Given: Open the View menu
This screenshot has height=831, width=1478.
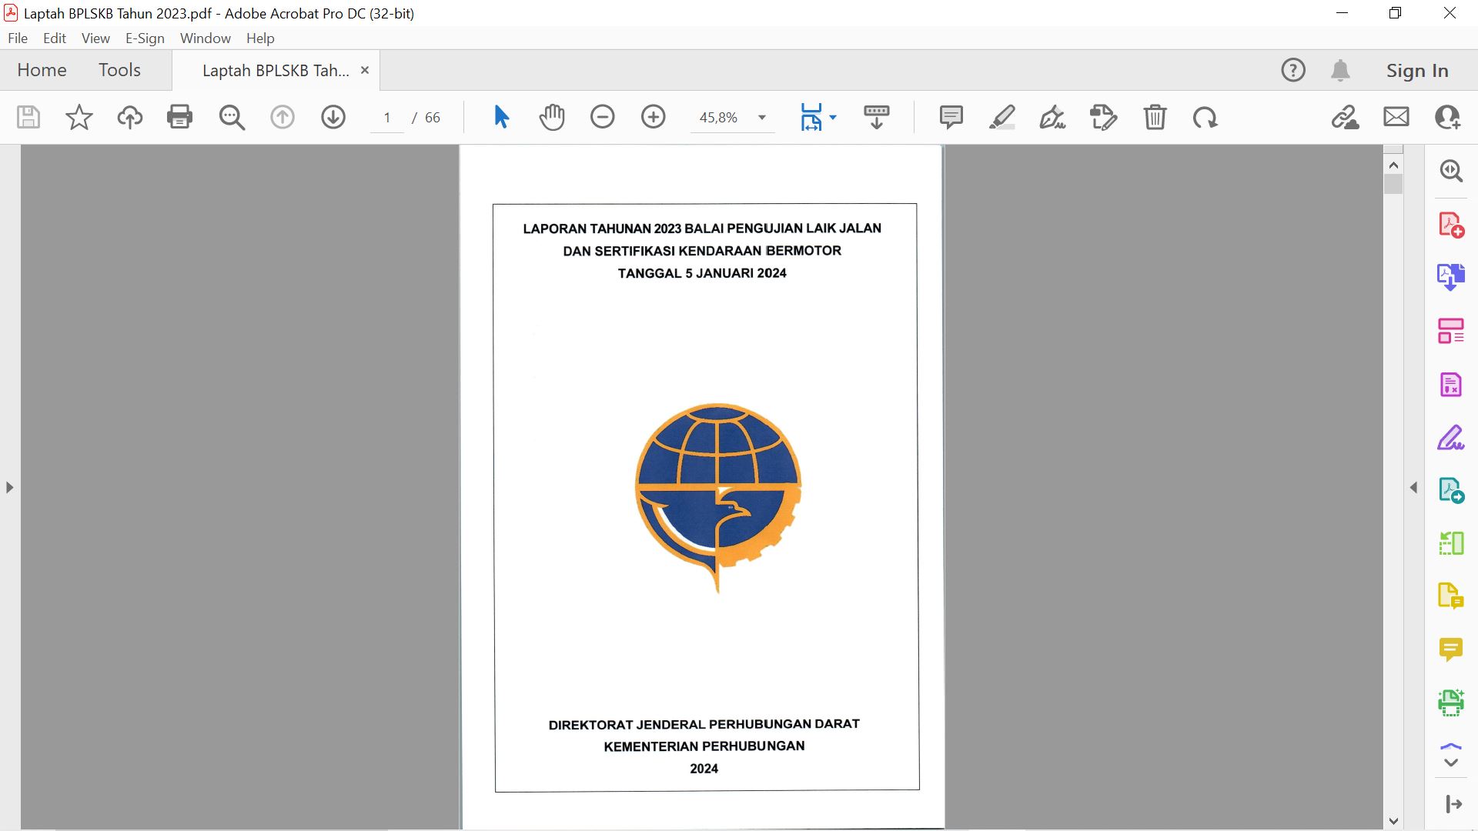Looking at the screenshot, I should 95,38.
